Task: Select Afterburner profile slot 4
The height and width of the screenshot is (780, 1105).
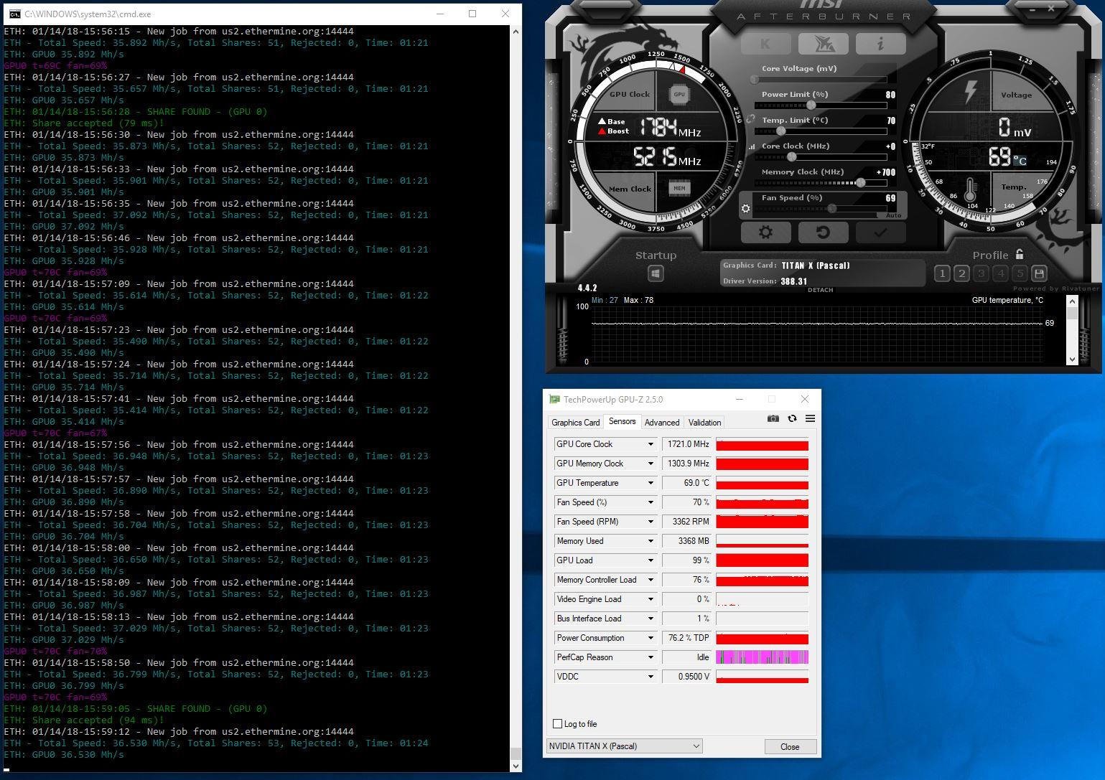Action: point(1001,273)
